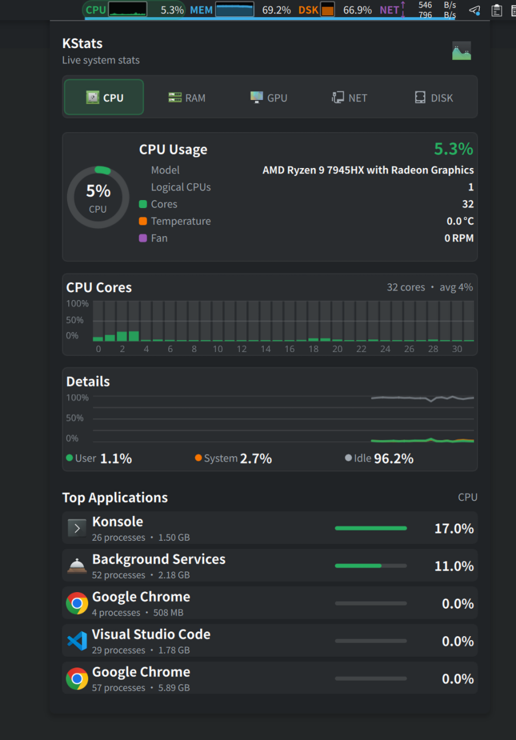Screen dimensions: 516x740
Task: Select the Background Services row
Action: [x=270, y=566]
